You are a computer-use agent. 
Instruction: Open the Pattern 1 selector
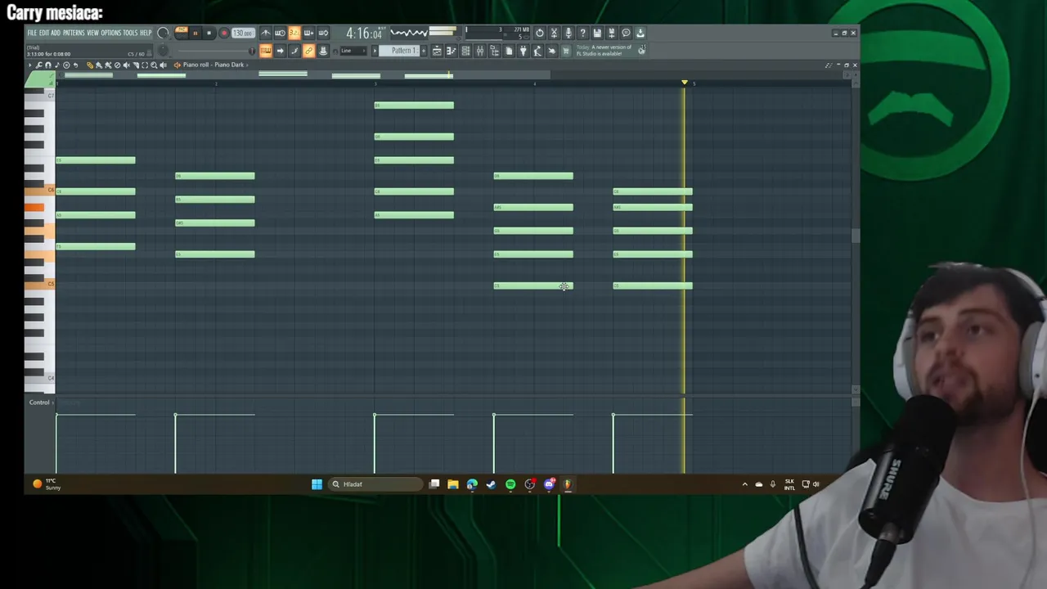pos(398,51)
